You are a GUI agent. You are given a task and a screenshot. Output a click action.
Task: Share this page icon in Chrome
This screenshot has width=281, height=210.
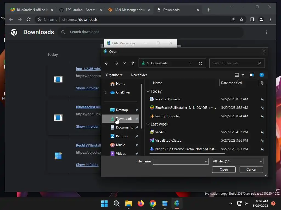pyautogui.click(x=233, y=19)
